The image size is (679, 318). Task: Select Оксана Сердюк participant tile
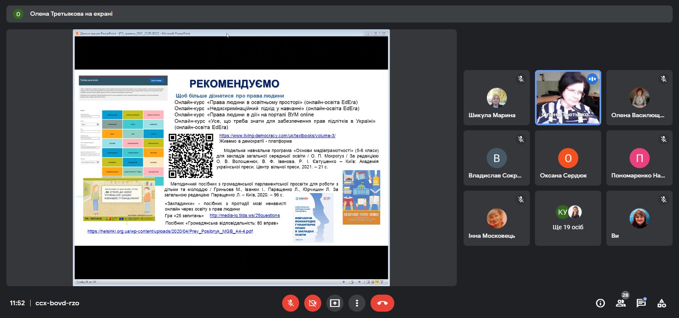[x=568, y=158]
